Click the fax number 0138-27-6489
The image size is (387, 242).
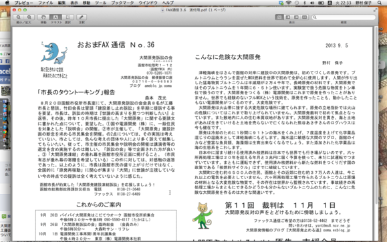(128, 194)
